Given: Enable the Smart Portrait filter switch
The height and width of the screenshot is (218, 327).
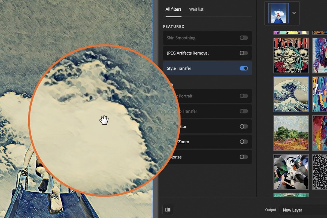Looking at the screenshot, I should click(244, 96).
